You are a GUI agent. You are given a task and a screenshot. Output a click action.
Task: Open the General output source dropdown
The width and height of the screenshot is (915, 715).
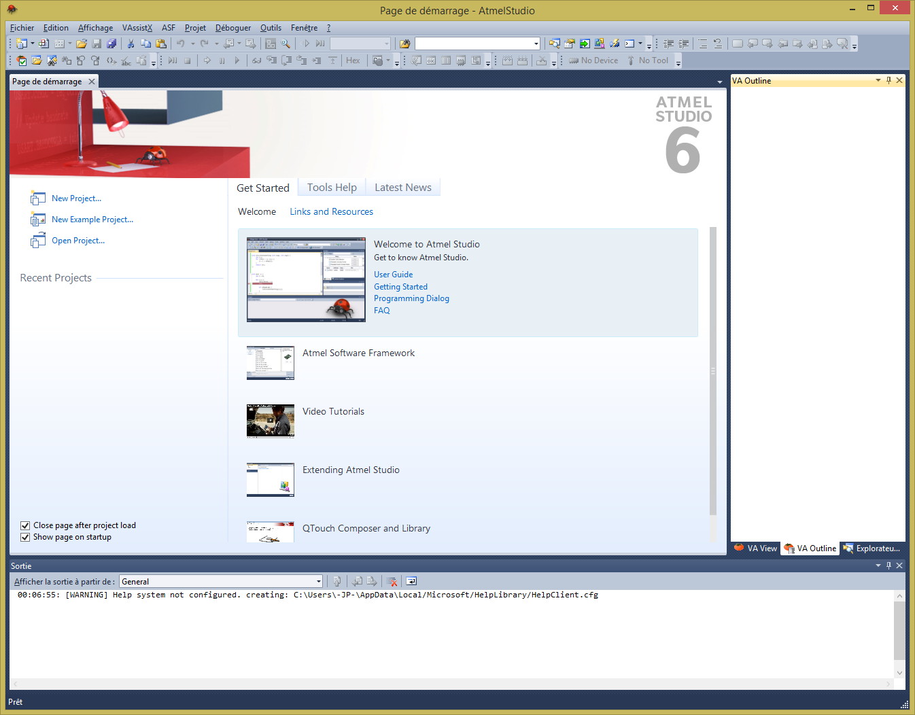318,582
